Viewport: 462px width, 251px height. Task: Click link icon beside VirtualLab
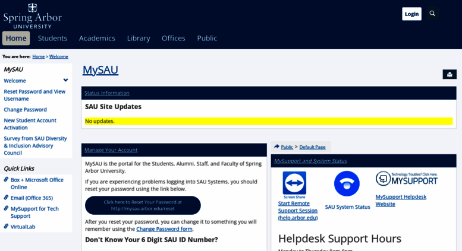pyautogui.click(x=6, y=226)
